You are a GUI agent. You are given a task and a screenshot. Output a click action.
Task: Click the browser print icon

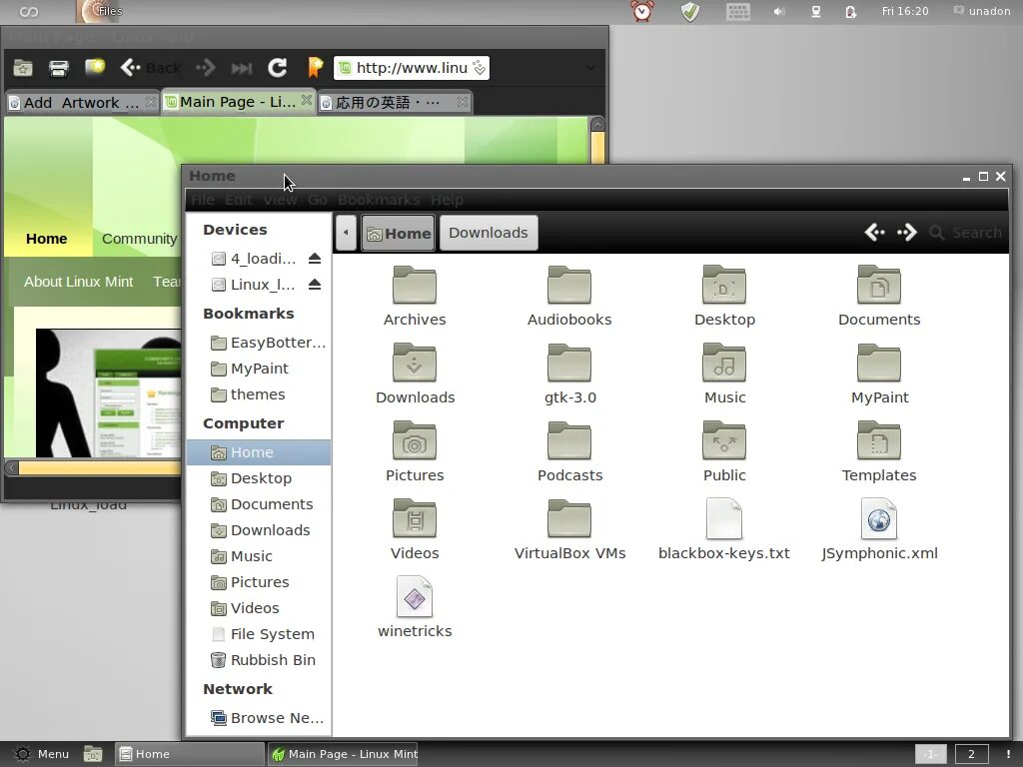click(59, 68)
